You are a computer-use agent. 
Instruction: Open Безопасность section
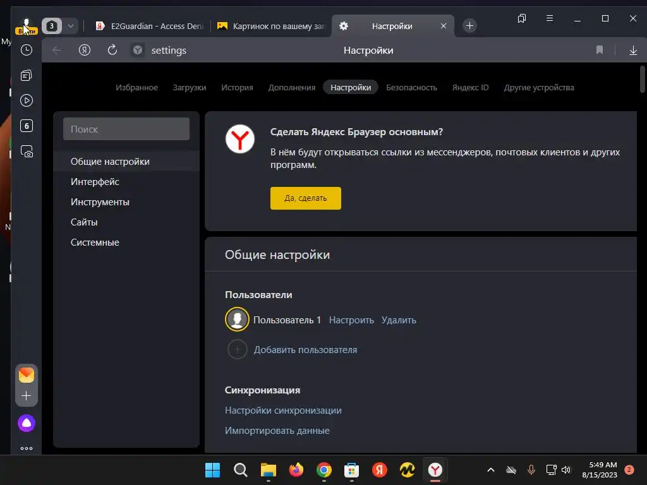(411, 87)
